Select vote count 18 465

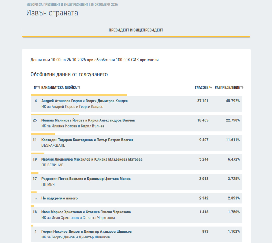[x=203, y=120]
